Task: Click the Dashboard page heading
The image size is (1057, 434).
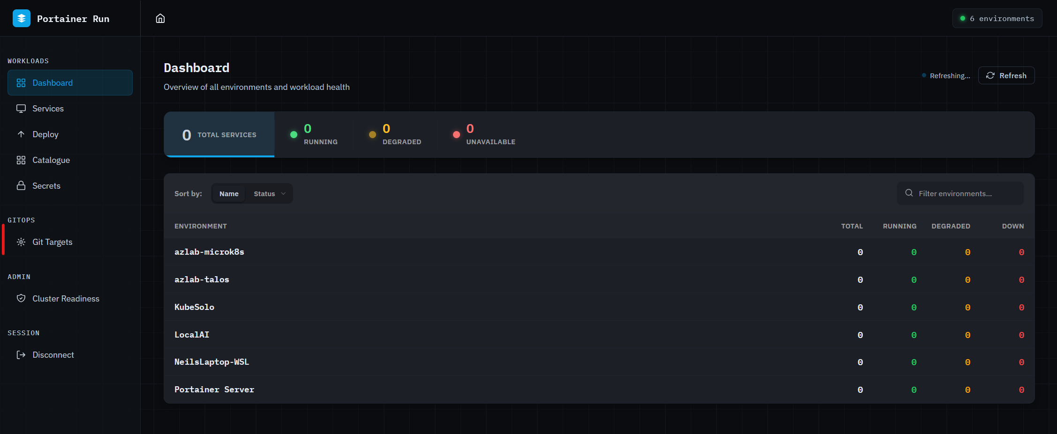Action: click(x=196, y=68)
